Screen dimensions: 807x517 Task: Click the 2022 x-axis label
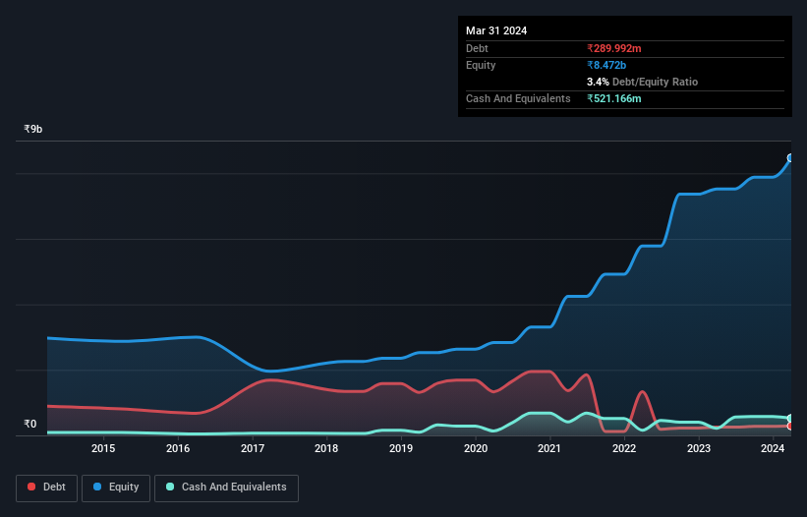(624, 448)
